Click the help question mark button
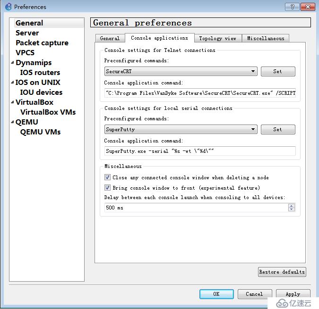 (x=292, y=7)
